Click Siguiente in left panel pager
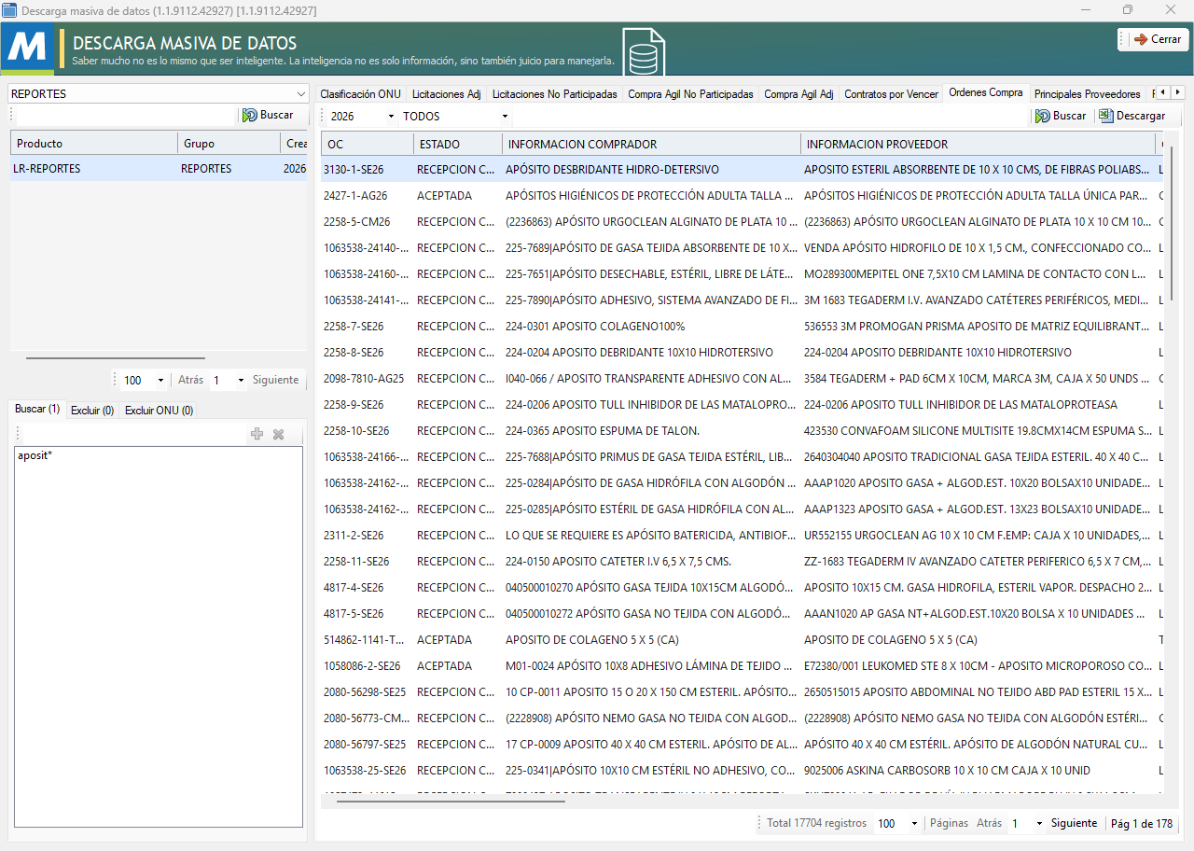Viewport: 1194px width, 851px height. click(275, 380)
